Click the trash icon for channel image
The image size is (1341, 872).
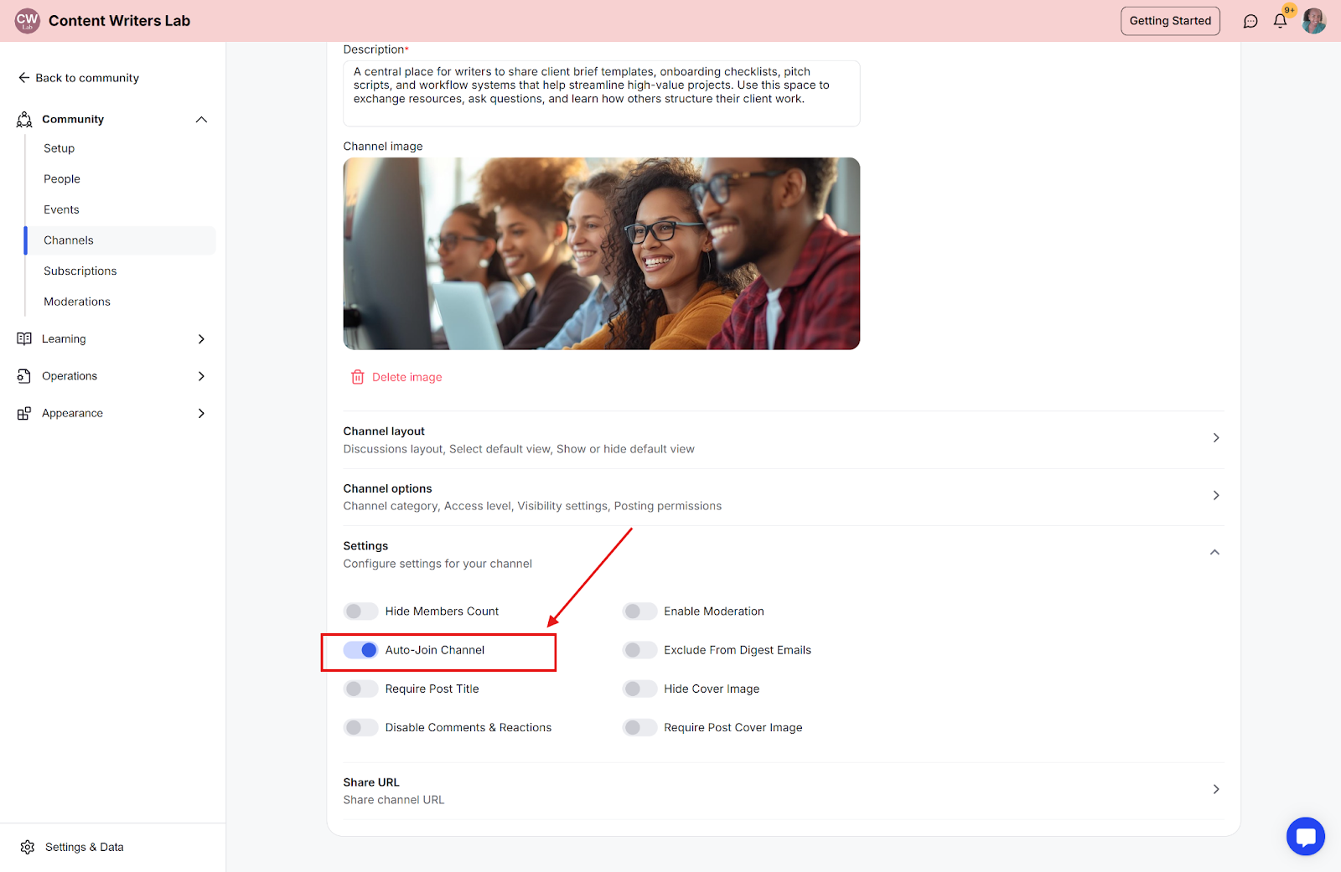point(358,377)
